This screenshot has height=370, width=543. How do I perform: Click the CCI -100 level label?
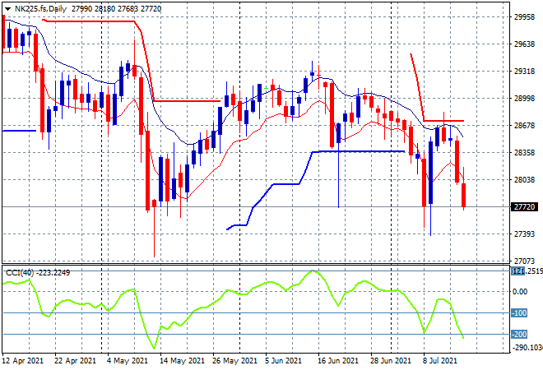tap(519, 313)
